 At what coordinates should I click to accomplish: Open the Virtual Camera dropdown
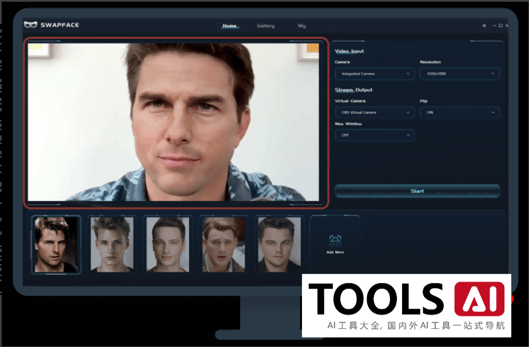[x=375, y=113]
